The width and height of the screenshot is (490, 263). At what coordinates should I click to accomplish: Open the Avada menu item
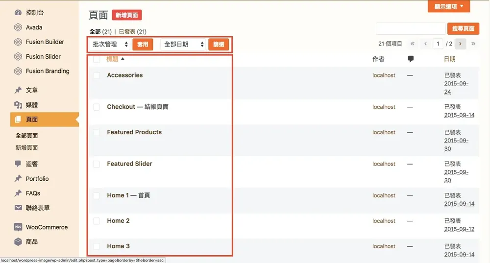(34, 27)
